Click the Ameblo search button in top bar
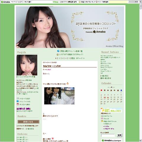The width and height of the screenshot is (142, 142). point(133,2)
